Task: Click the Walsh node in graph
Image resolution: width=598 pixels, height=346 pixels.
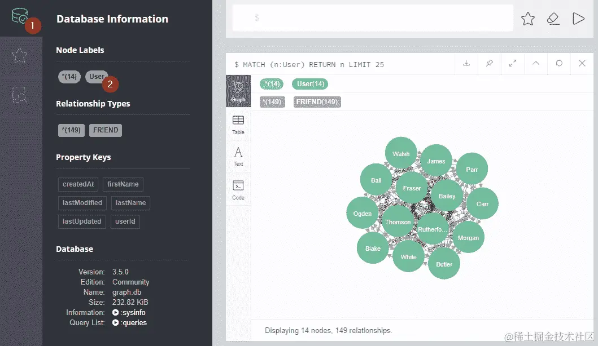Action: 401,153
